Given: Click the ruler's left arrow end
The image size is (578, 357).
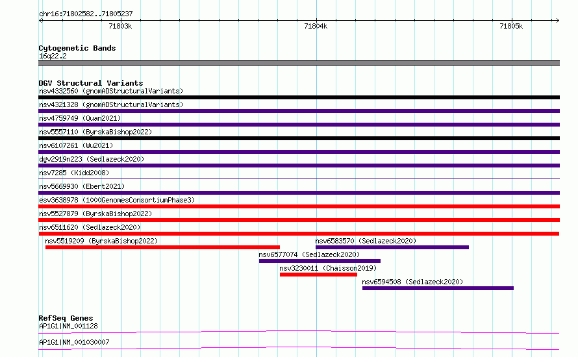Looking at the screenshot, I should [41, 20].
